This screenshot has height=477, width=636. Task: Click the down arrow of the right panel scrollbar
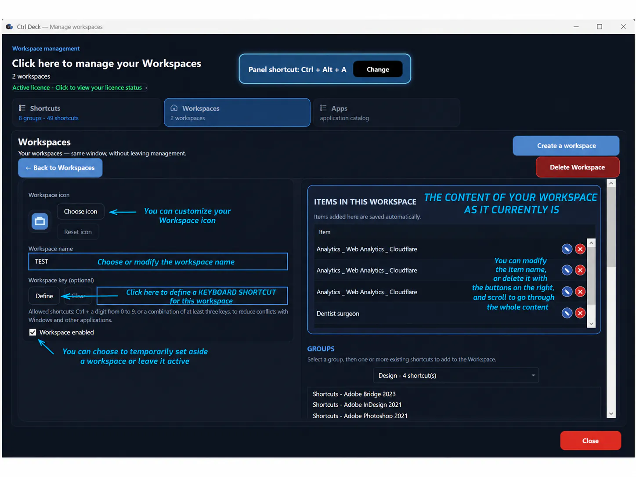pyautogui.click(x=611, y=414)
